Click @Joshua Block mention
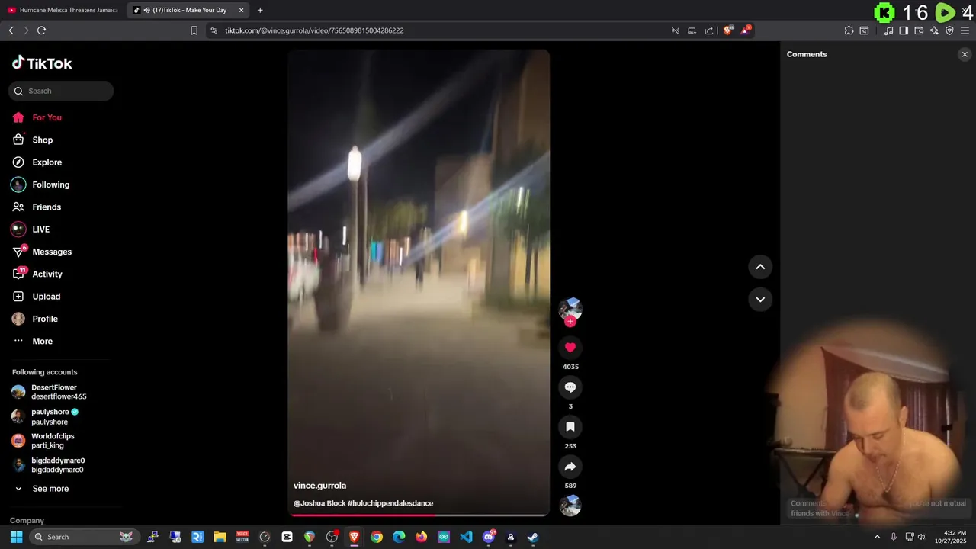976x549 pixels. click(319, 503)
